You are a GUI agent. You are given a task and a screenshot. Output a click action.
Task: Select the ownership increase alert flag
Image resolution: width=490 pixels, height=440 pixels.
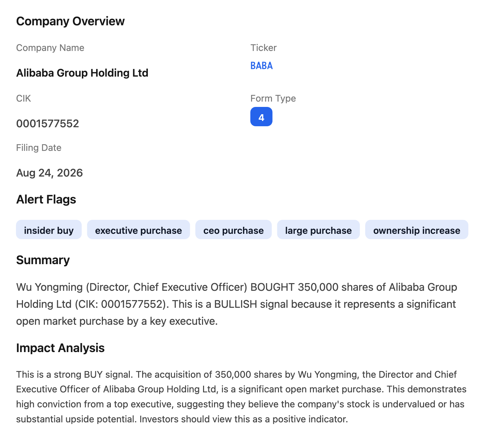[416, 230]
